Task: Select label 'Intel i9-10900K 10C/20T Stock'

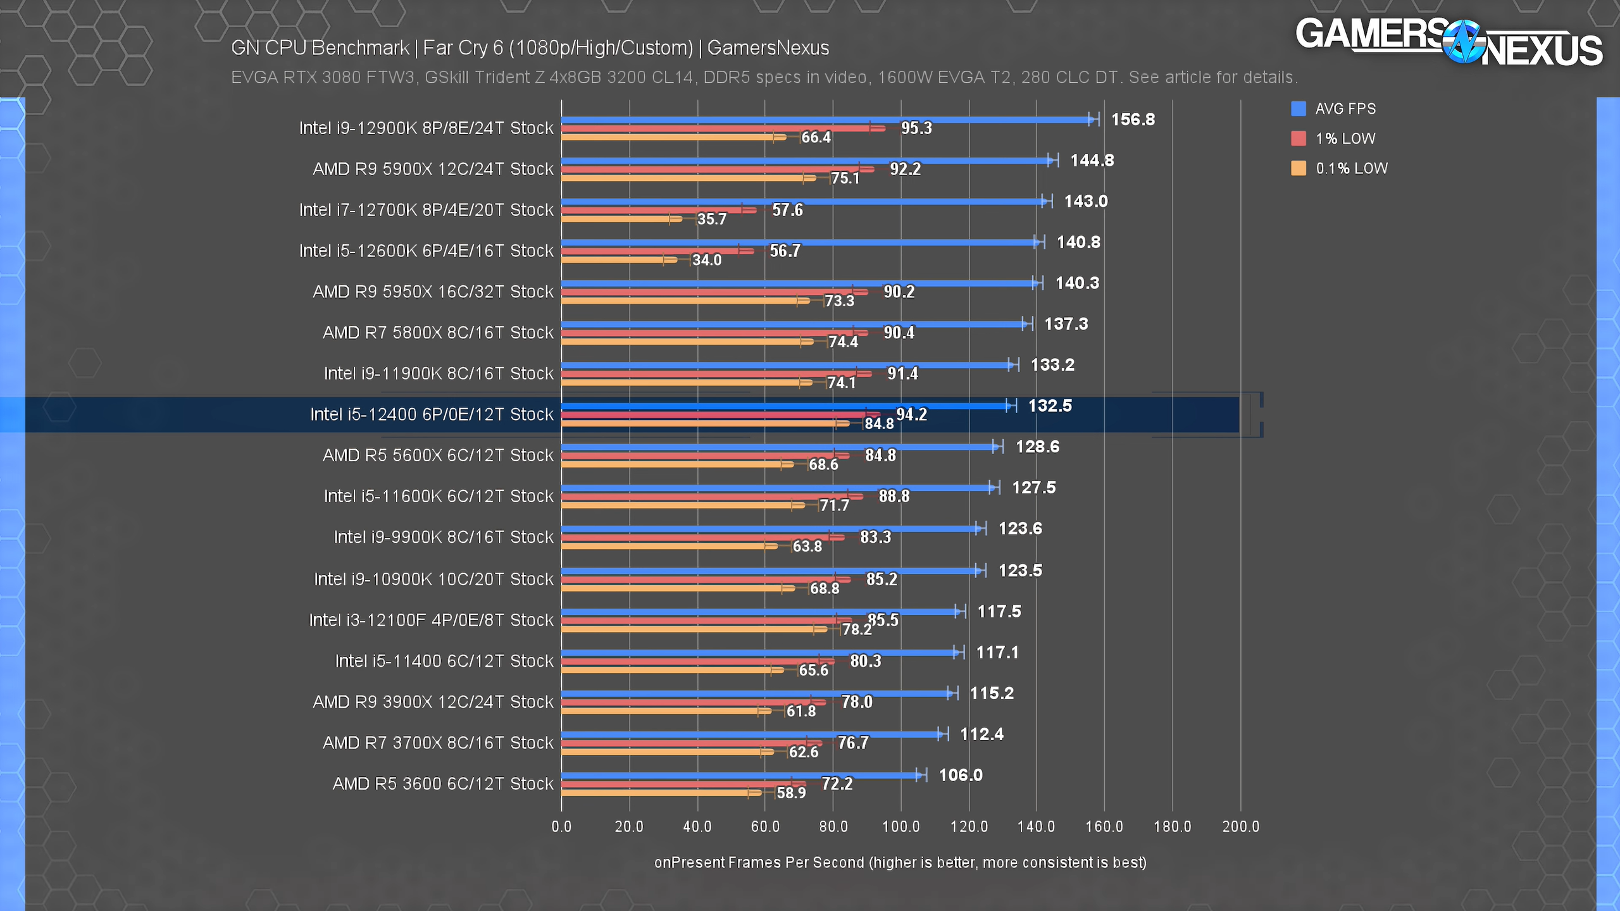Action: (x=433, y=579)
